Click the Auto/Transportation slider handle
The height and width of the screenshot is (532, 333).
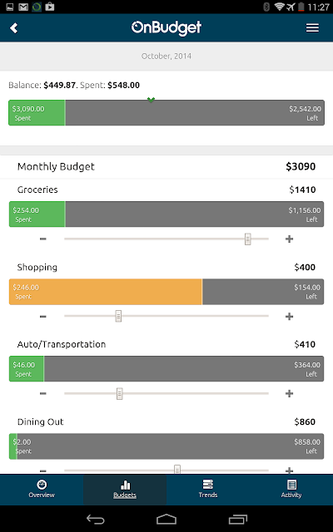120,393
